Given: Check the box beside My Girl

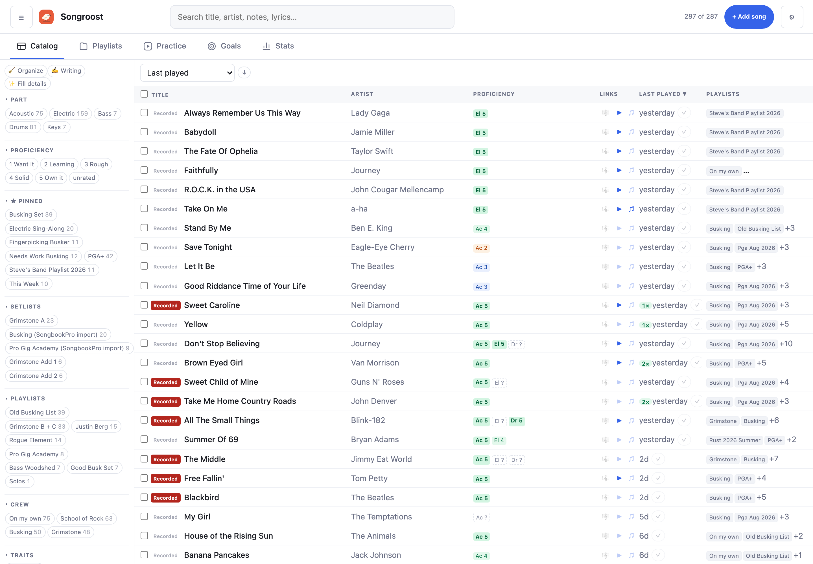Looking at the screenshot, I should (144, 517).
